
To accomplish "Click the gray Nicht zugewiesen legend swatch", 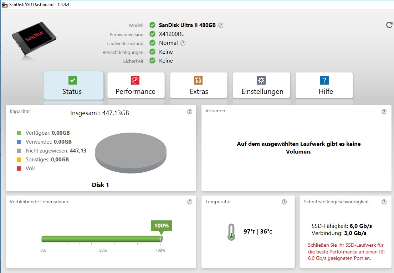I will click(x=19, y=151).
